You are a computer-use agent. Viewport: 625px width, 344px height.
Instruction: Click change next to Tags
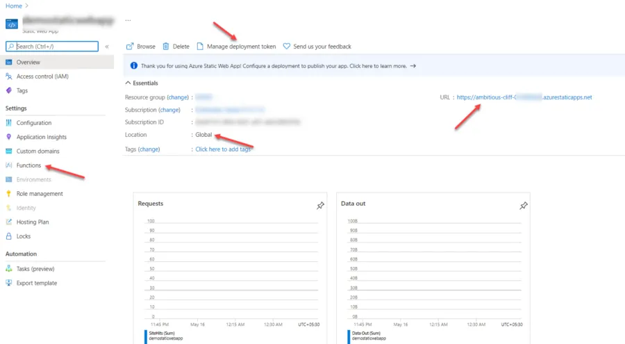149,149
